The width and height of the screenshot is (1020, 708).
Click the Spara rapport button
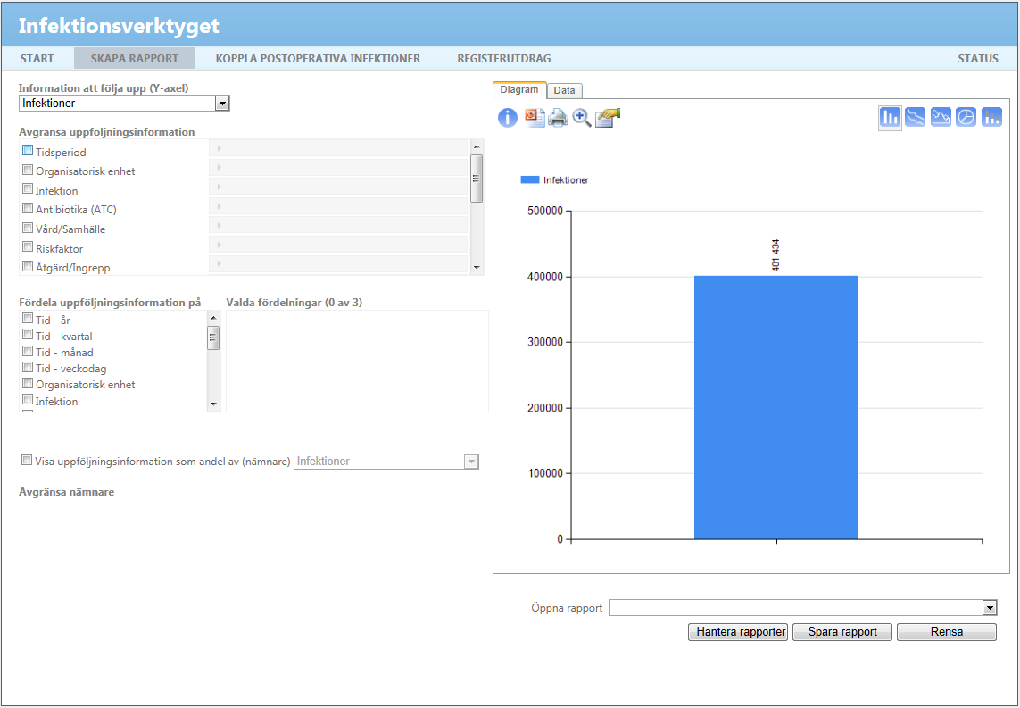(x=842, y=632)
